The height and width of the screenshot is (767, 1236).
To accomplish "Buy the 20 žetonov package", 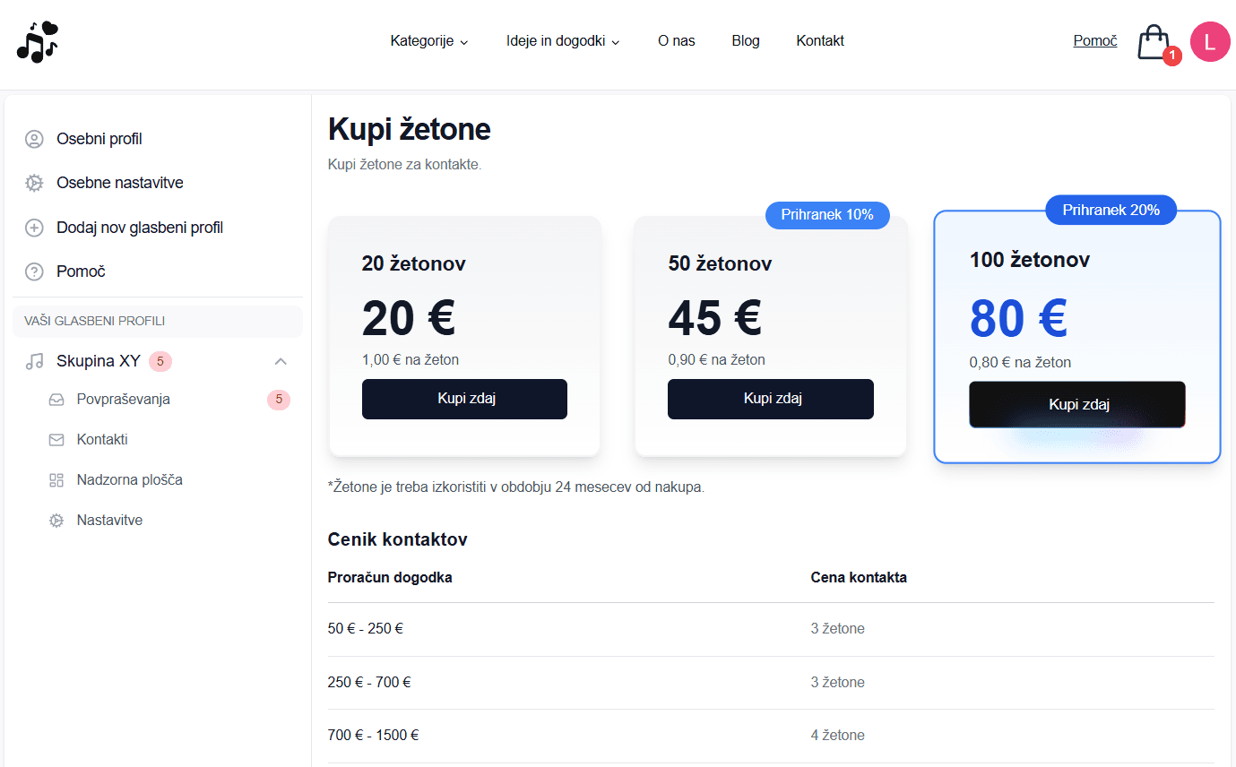I will click(x=464, y=399).
